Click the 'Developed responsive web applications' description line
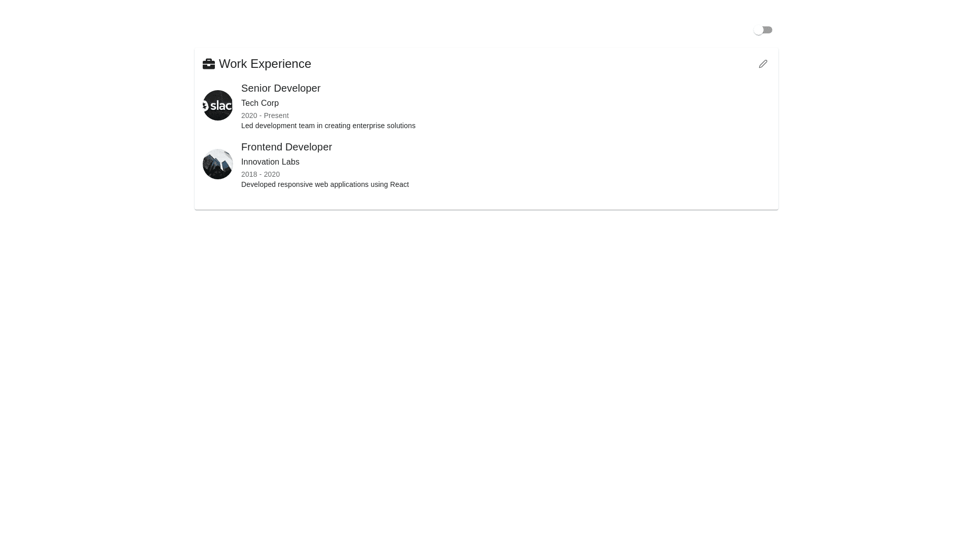This screenshot has width=973, height=547. (x=325, y=184)
